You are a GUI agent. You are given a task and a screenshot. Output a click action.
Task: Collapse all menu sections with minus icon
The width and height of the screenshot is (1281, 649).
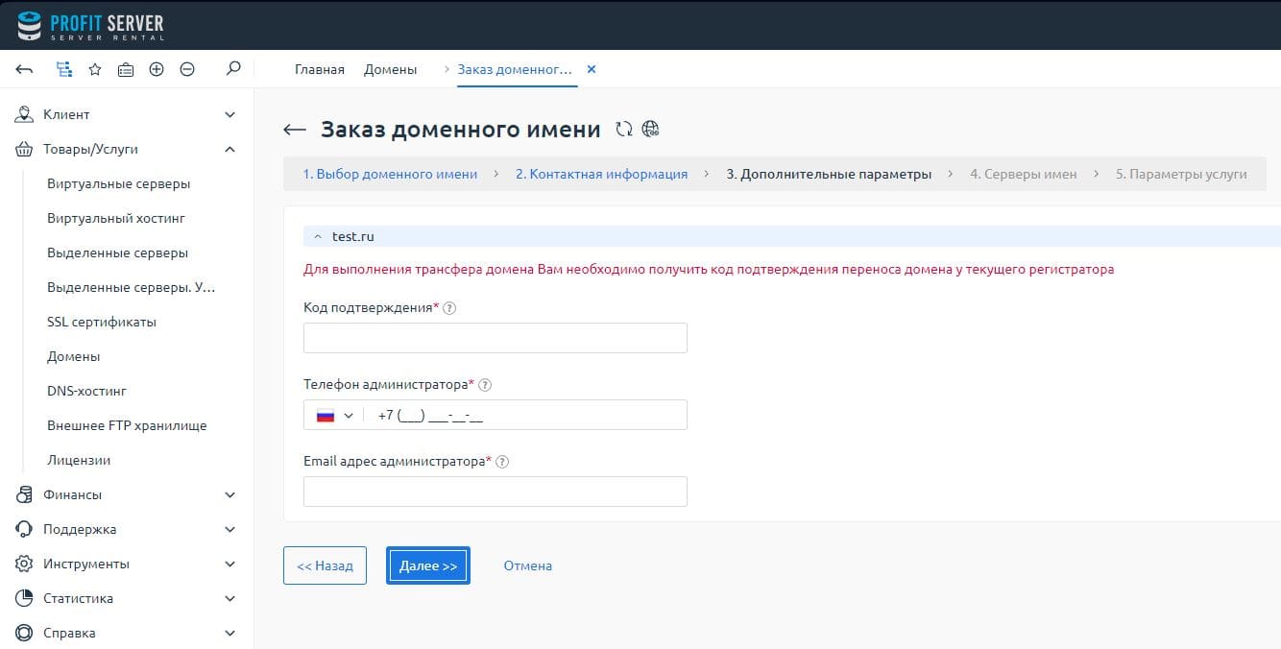187,69
